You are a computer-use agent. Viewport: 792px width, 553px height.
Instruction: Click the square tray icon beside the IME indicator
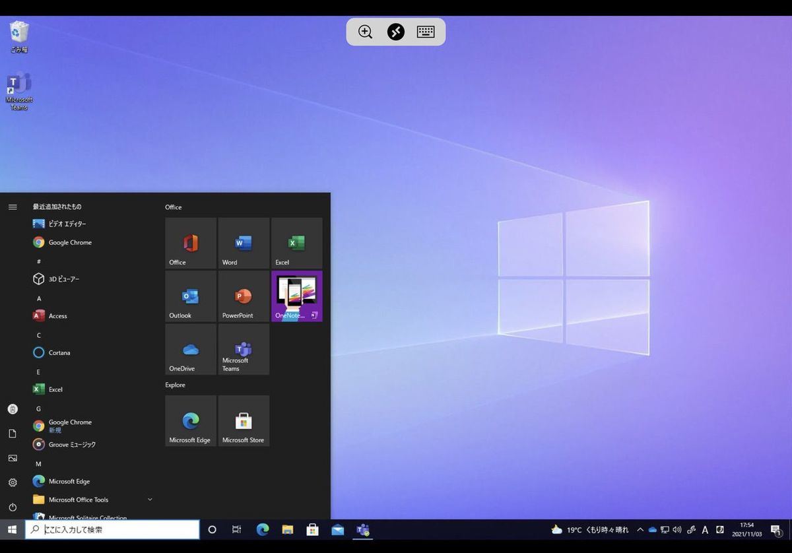[720, 529]
